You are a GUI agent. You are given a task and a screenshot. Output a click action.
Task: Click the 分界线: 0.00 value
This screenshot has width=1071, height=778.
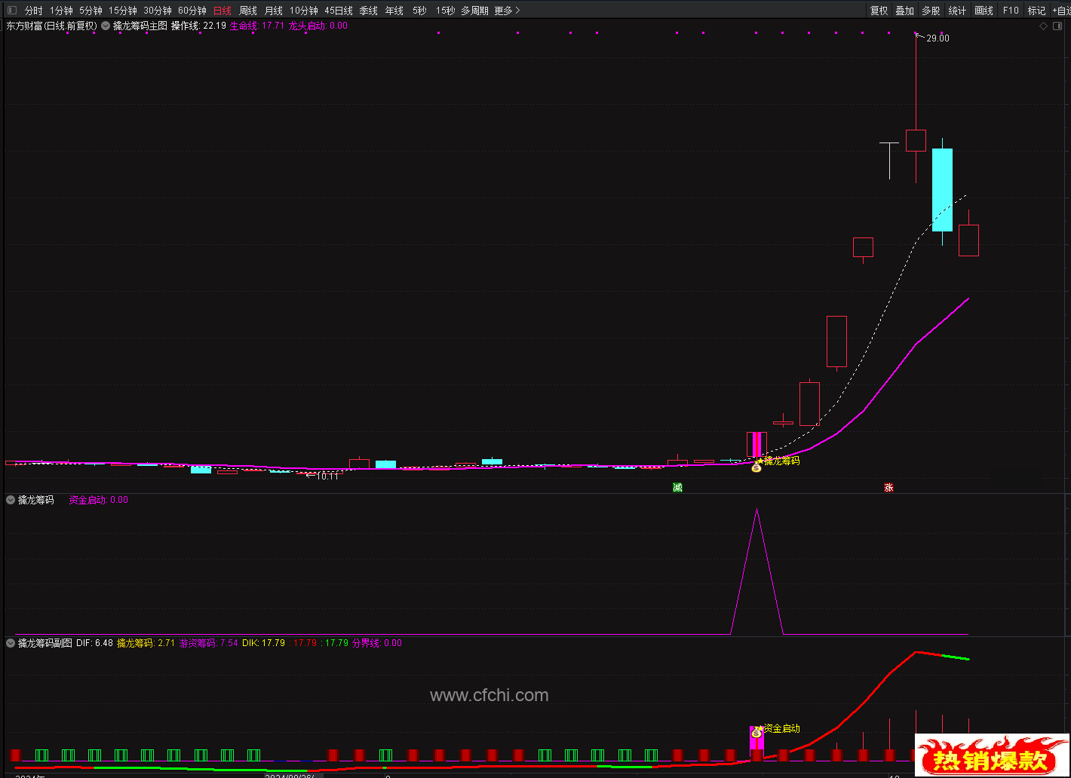pyautogui.click(x=377, y=643)
